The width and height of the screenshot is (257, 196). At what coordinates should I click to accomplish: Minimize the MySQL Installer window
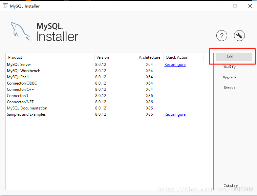tap(220, 6)
